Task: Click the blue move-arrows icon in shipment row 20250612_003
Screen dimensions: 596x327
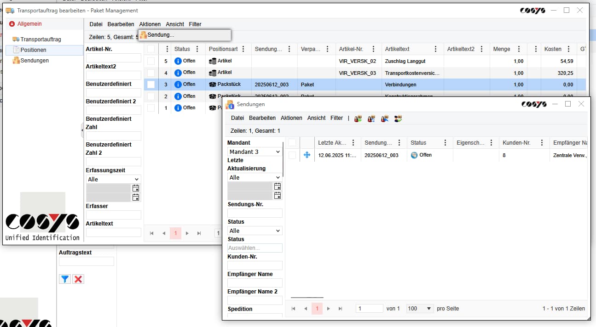Action: click(x=307, y=155)
